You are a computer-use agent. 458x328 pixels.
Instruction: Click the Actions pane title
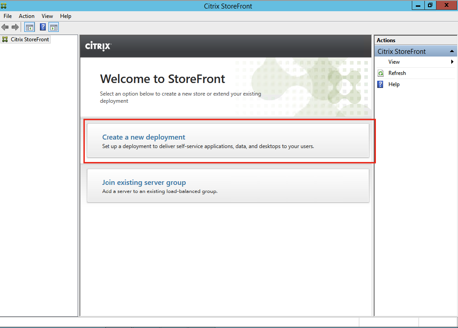point(386,40)
